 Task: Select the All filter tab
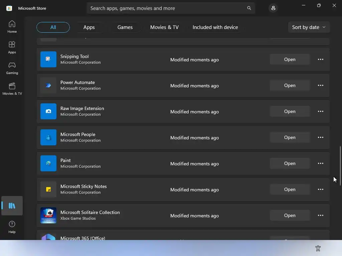click(x=53, y=27)
